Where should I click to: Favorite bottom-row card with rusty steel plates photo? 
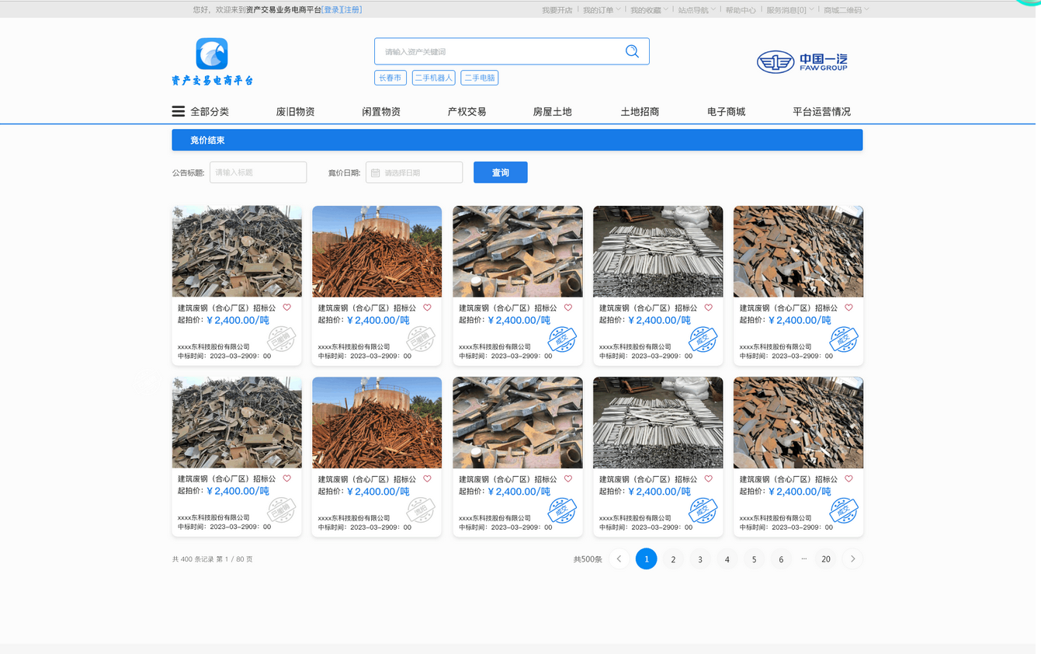pyautogui.click(x=848, y=478)
